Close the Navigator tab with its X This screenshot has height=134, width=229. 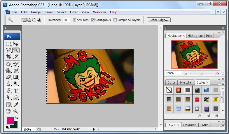(184, 36)
